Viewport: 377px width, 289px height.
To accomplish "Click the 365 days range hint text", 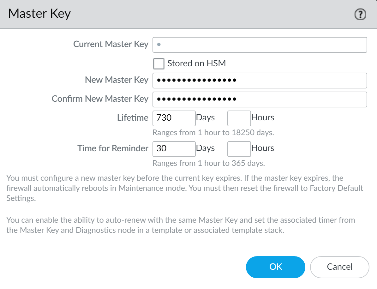I will [208, 163].
